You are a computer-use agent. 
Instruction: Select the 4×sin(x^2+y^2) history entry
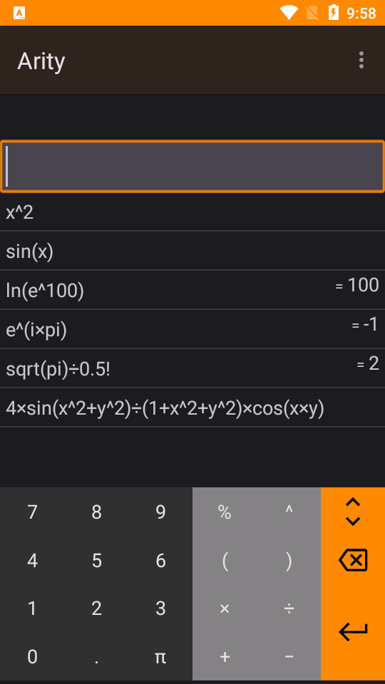click(x=192, y=408)
